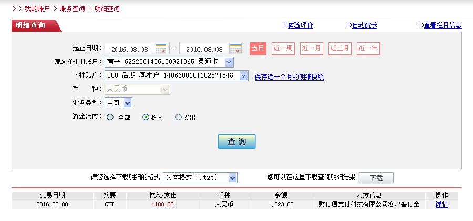Go to 我的账户 in breadcrumb

[37, 9]
